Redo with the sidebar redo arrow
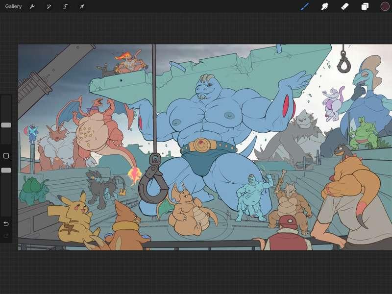 coord(6,236)
